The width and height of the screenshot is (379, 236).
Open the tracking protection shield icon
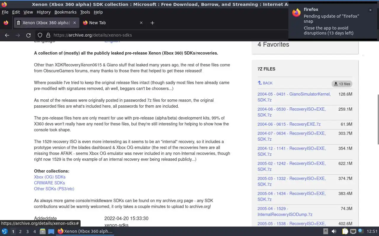[x=40, y=35]
